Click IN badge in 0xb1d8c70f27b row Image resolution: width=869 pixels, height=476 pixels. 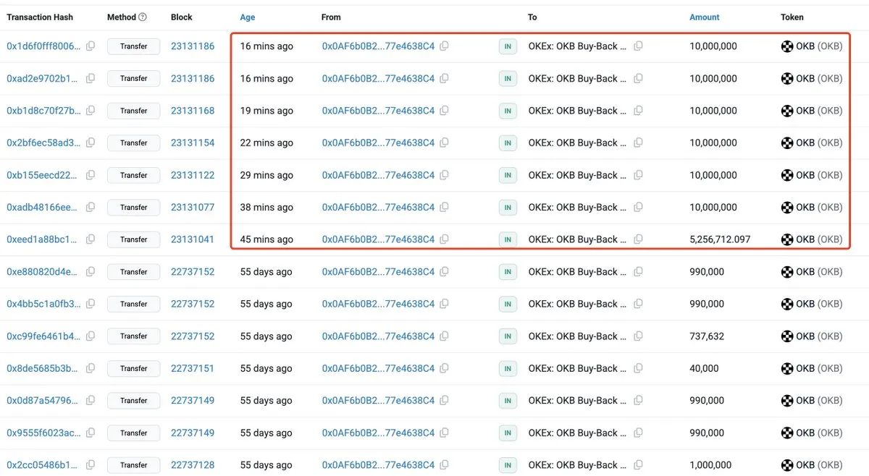point(508,111)
